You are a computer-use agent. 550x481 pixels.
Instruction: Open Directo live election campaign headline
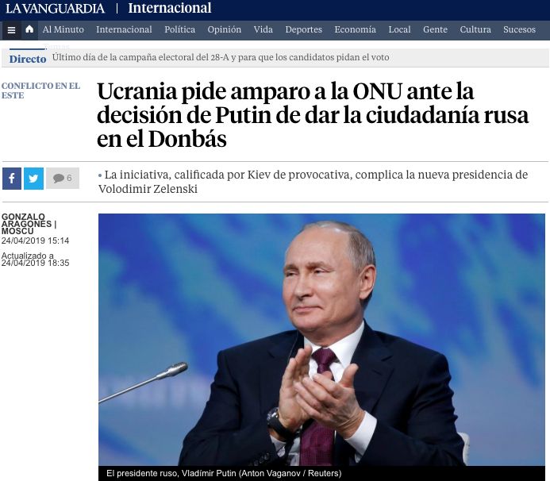[221, 57]
